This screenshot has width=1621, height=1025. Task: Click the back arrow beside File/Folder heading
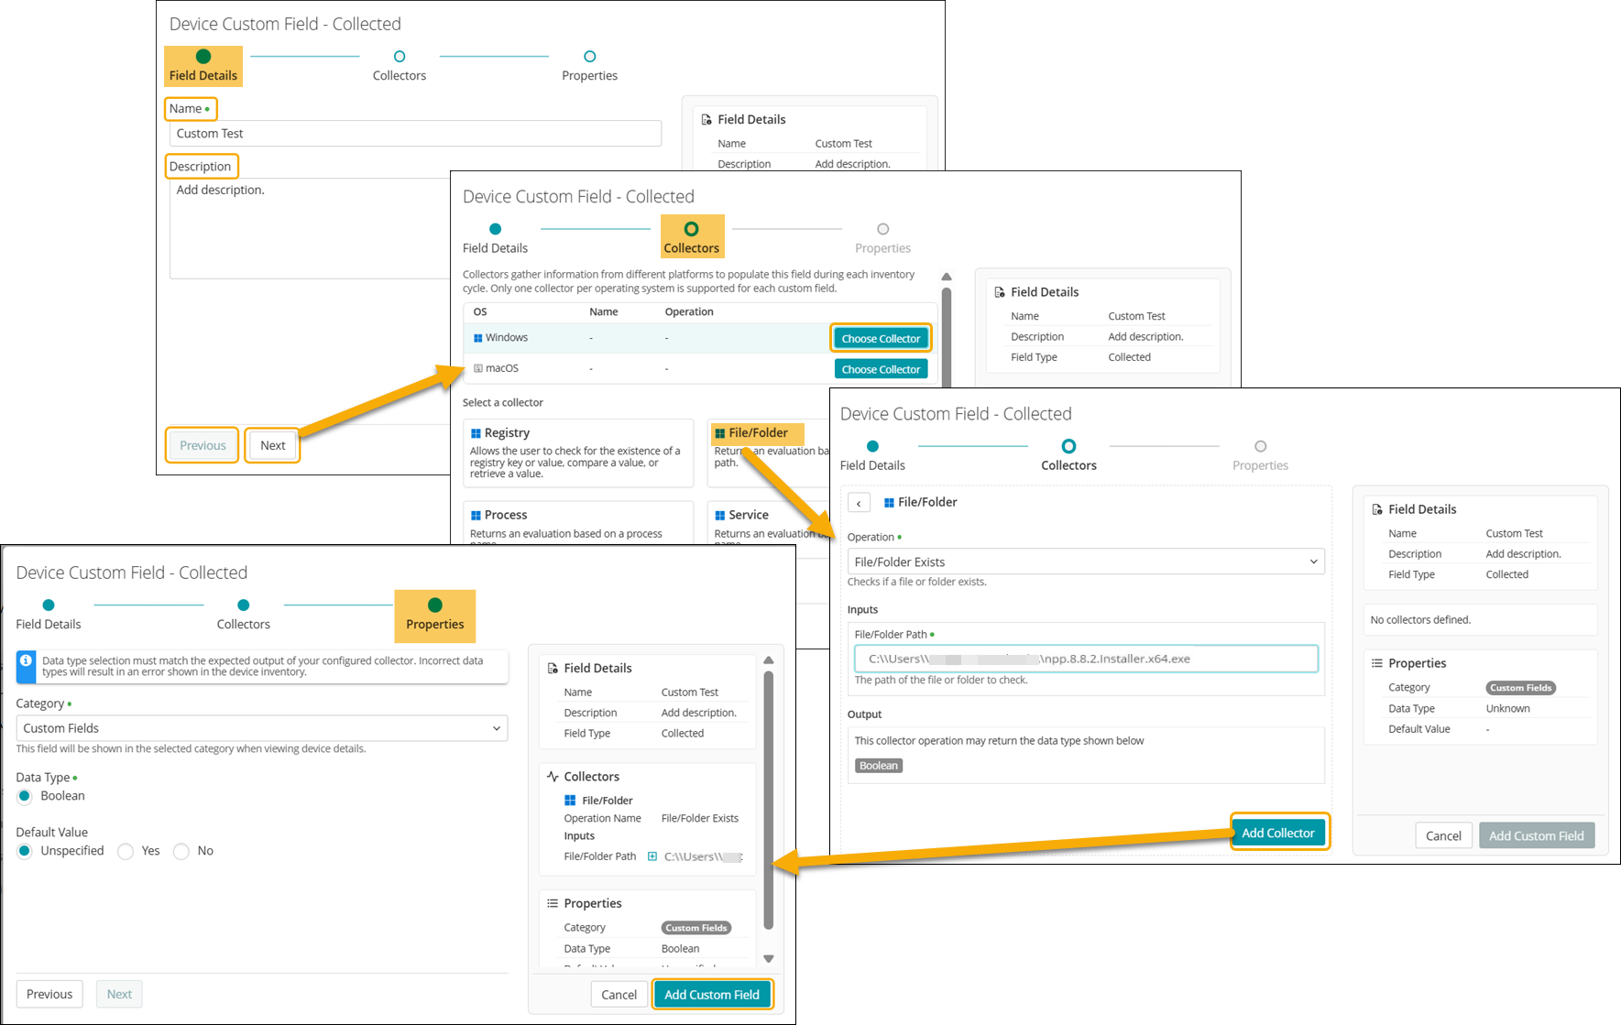click(859, 503)
